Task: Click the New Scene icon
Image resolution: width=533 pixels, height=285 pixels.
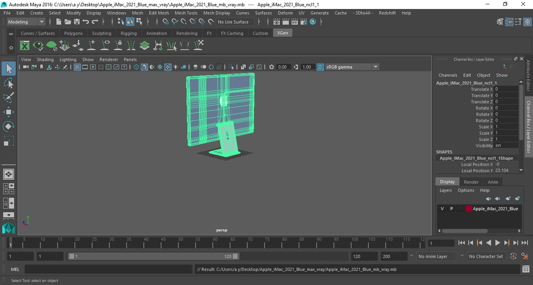Action: tap(58, 22)
